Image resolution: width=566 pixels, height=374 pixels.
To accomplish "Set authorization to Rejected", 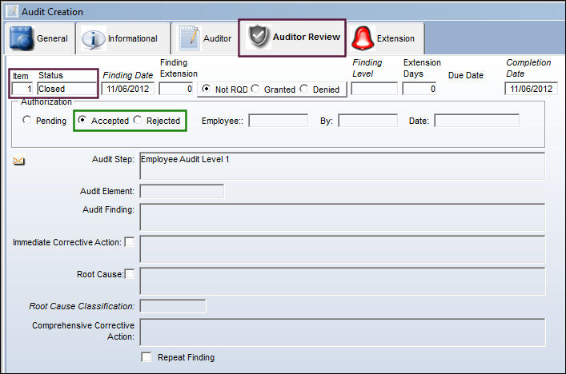I will tap(137, 120).
